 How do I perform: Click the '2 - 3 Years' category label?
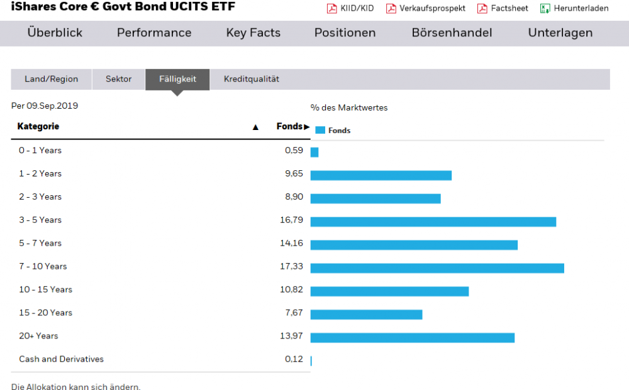40,197
